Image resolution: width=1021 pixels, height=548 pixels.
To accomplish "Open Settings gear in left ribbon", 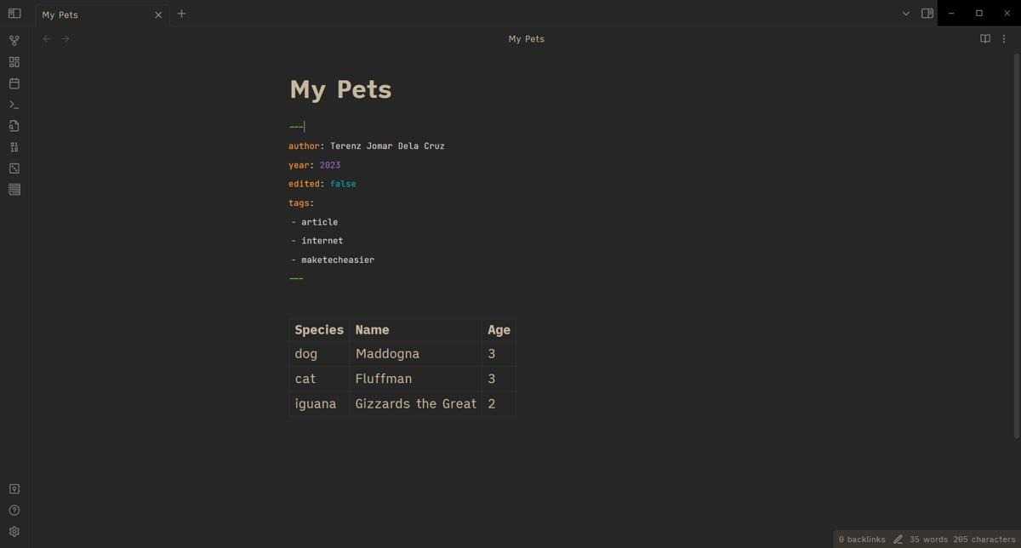I will pyautogui.click(x=14, y=532).
